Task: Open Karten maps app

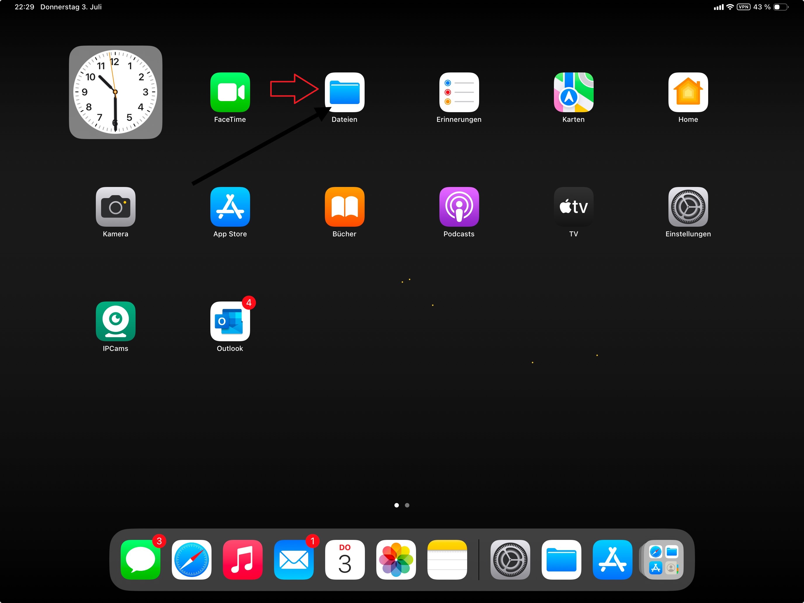Action: point(573,92)
